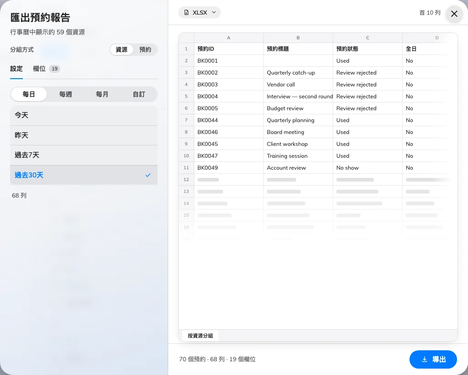Group by 資源 toggle option

coord(122,49)
